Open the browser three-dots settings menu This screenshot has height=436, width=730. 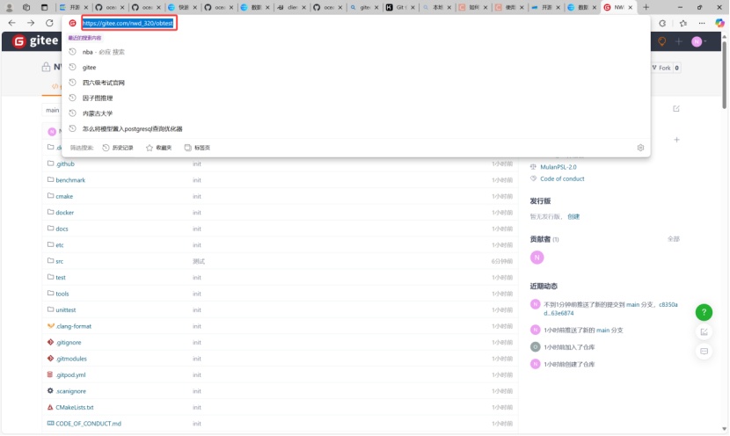coord(702,23)
